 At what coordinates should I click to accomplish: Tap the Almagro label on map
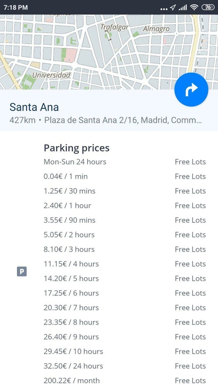point(156,29)
